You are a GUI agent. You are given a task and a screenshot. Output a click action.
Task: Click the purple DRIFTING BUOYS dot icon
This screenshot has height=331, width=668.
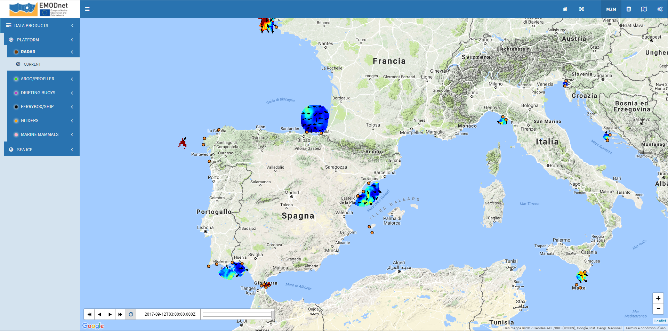pos(16,93)
